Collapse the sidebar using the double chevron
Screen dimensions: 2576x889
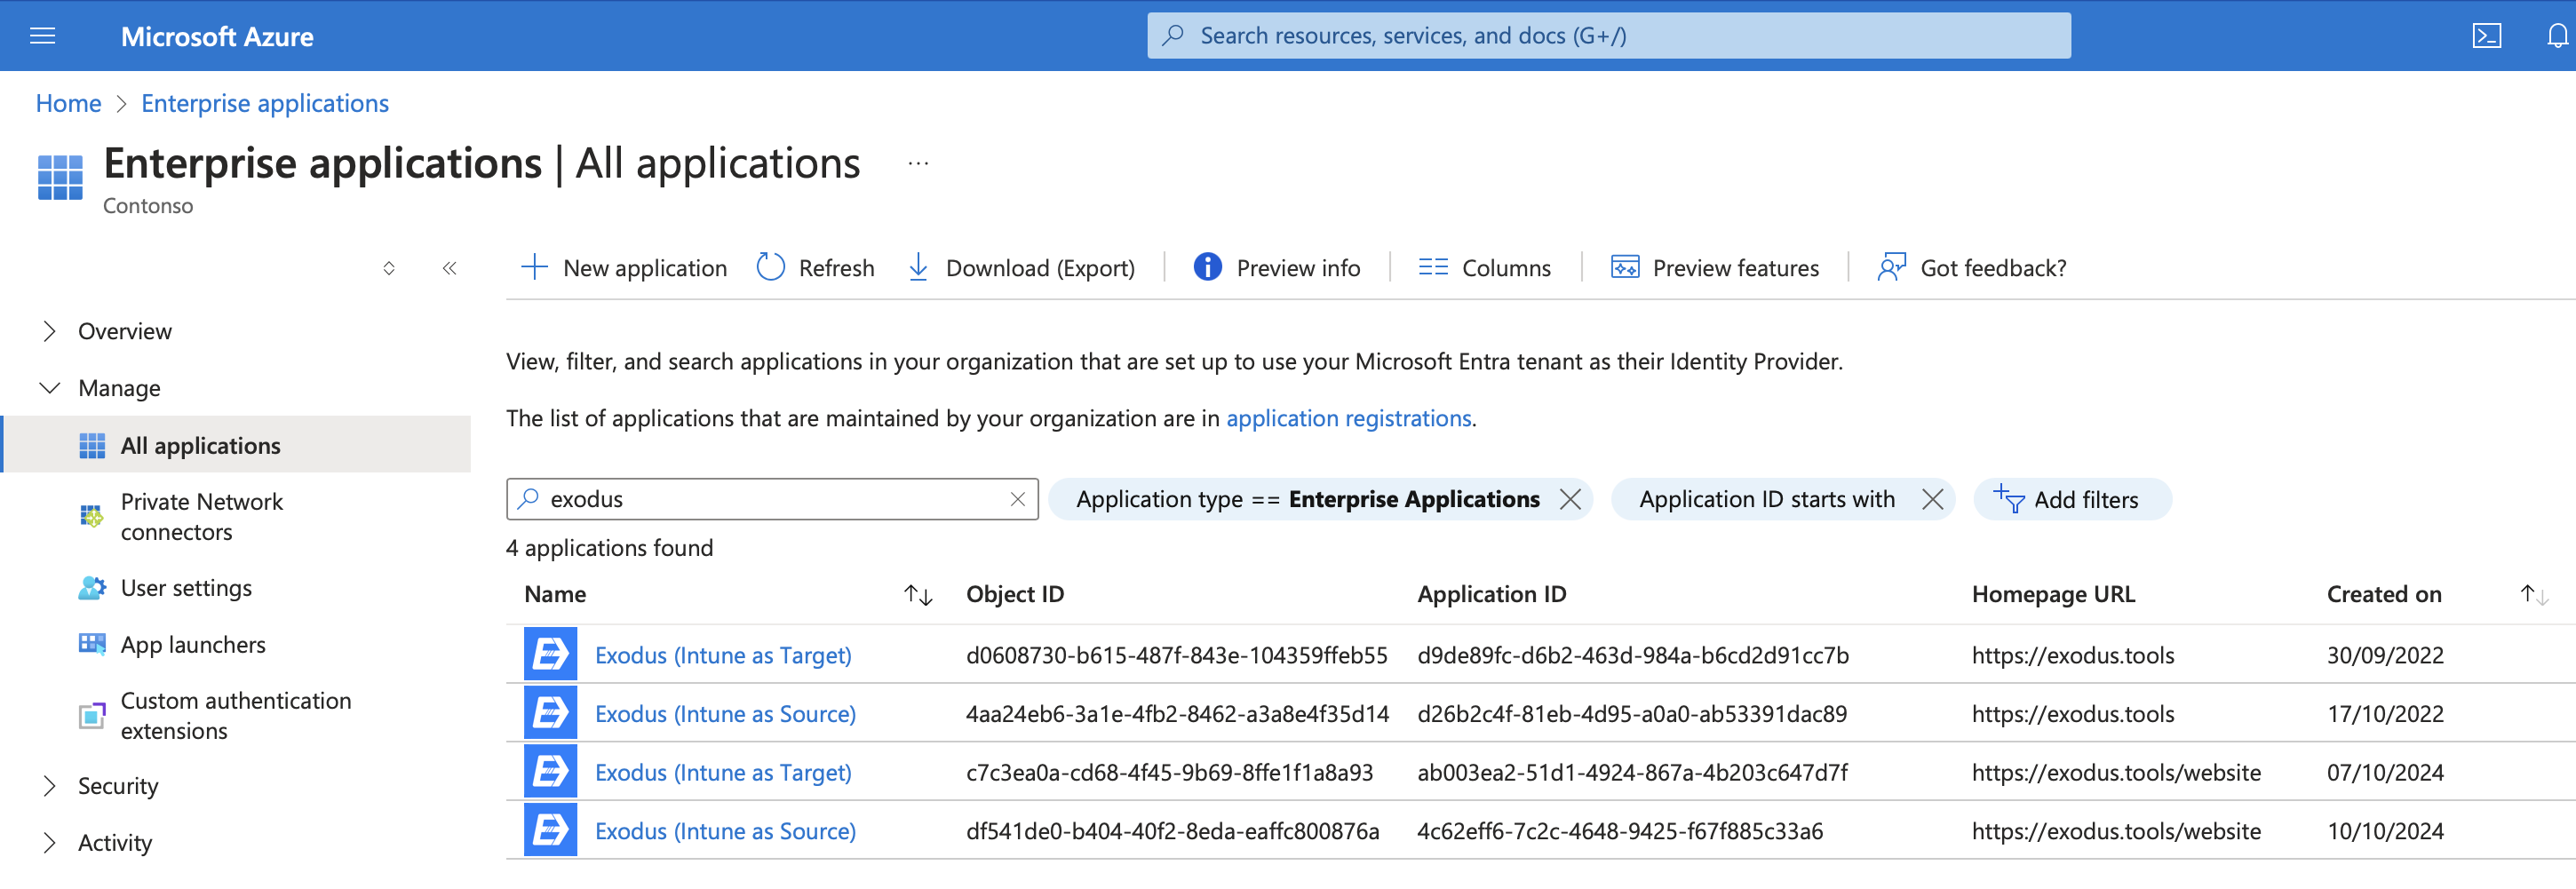tap(449, 268)
